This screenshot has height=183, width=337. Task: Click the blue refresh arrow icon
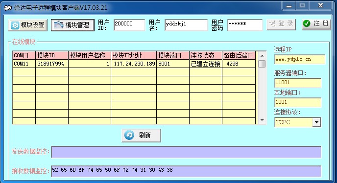[x=129, y=136]
